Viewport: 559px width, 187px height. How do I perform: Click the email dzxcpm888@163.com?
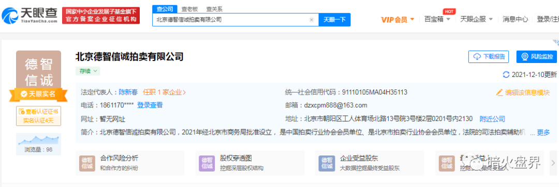click(x=335, y=105)
